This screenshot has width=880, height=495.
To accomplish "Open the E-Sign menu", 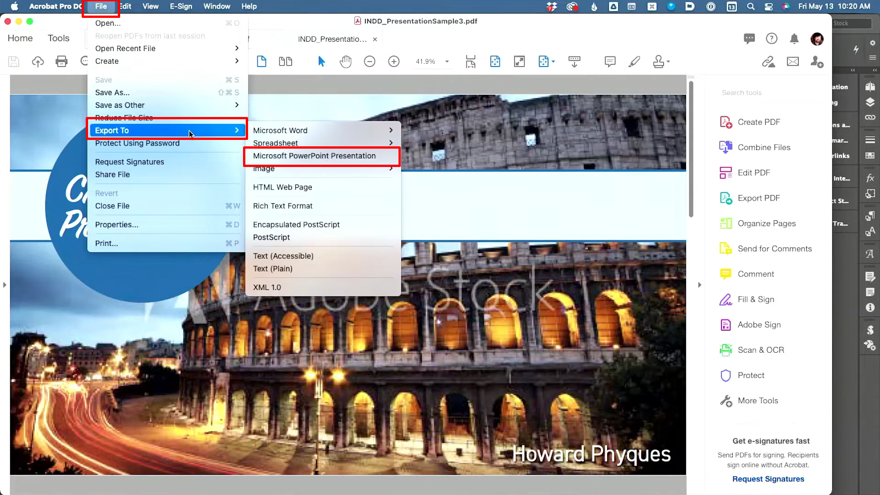I will click(x=181, y=6).
